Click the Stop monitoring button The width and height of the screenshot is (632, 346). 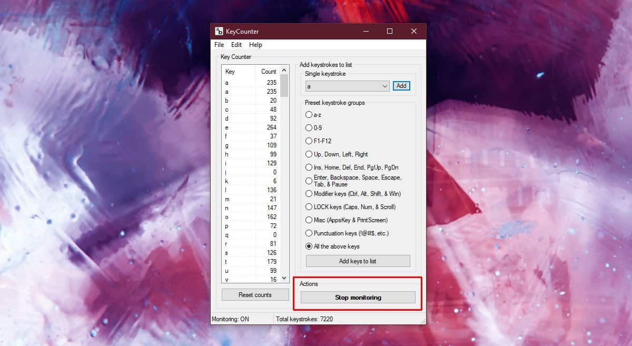point(358,298)
